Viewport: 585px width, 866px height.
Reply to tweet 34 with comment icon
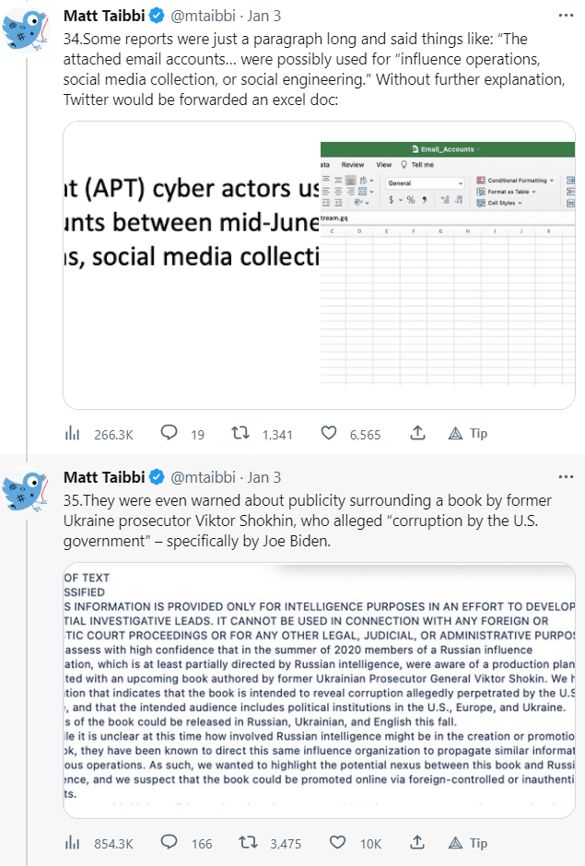click(x=169, y=433)
